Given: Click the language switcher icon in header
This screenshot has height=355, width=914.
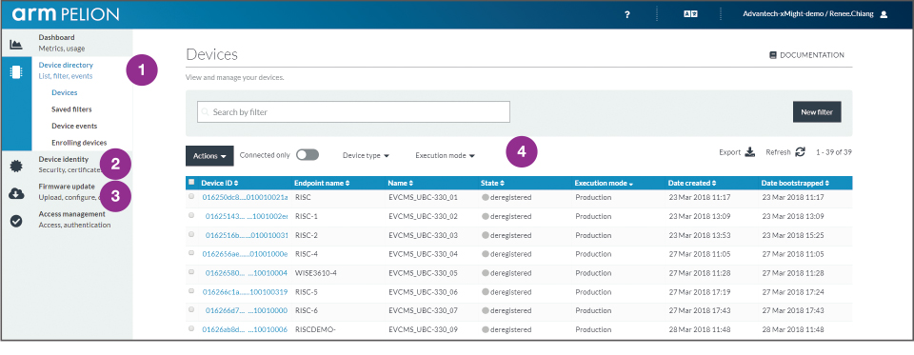Looking at the screenshot, I should [x=691, y=14].
